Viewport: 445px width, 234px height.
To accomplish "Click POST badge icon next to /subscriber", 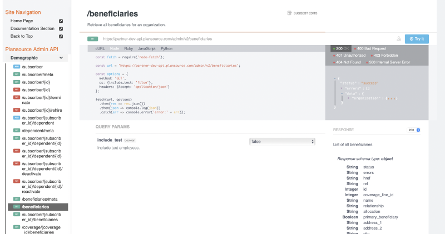I will point(17,67).
